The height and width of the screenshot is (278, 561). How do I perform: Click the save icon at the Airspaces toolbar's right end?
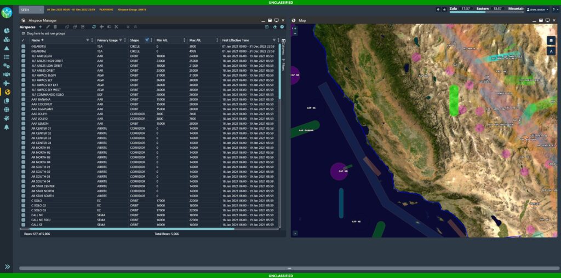click(x=267, y=27)
